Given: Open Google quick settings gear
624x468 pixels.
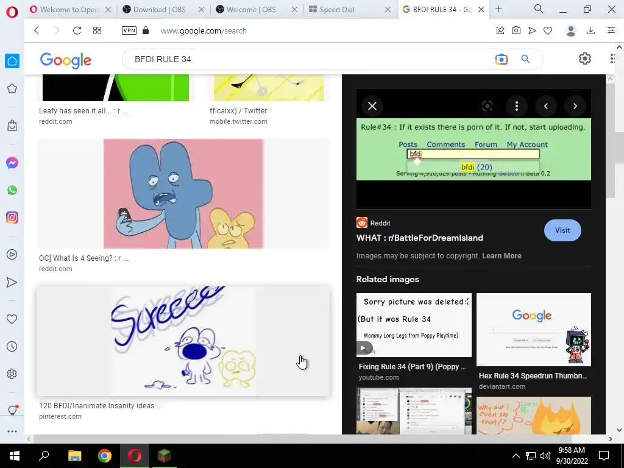Looking at the screenshot, I should coord(584,59).
